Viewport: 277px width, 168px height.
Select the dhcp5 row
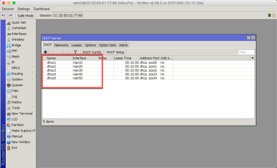coord(149,78)
